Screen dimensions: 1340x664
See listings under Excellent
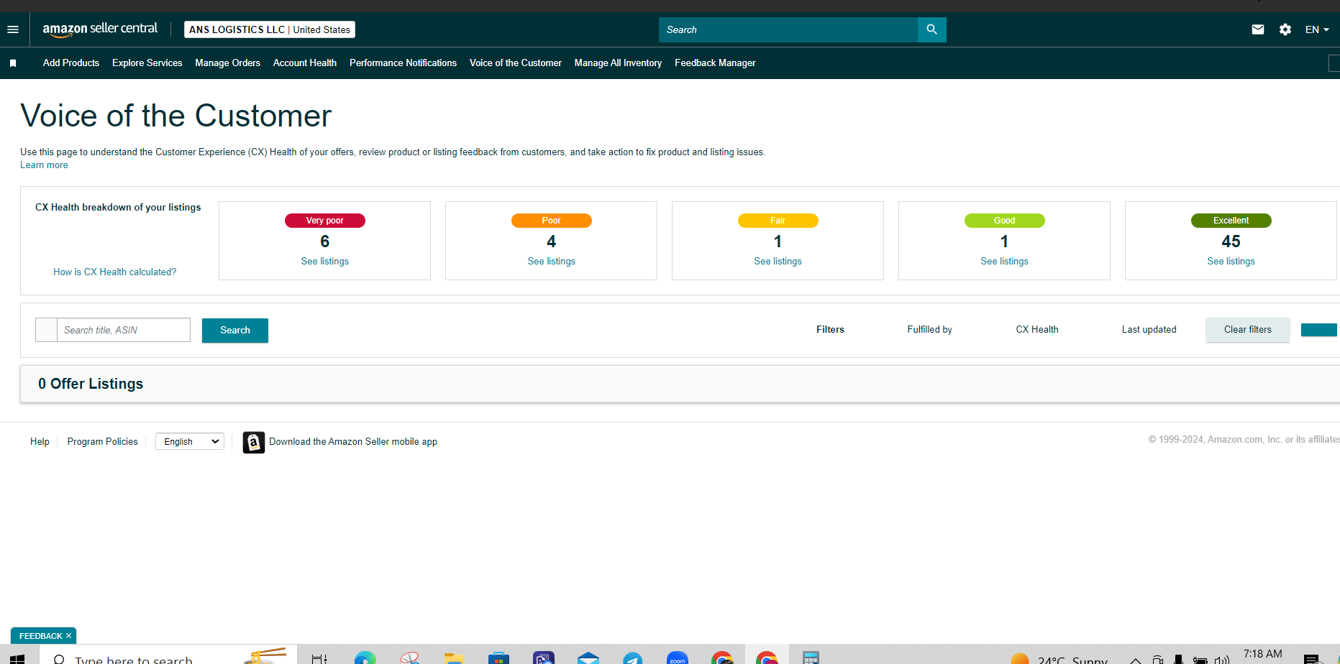point(1231,262)
